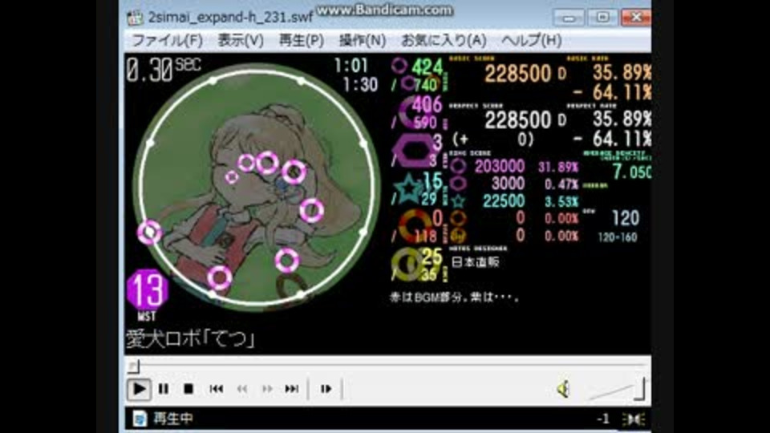
Task: Minimize the player window
Action: pos(569,18)
